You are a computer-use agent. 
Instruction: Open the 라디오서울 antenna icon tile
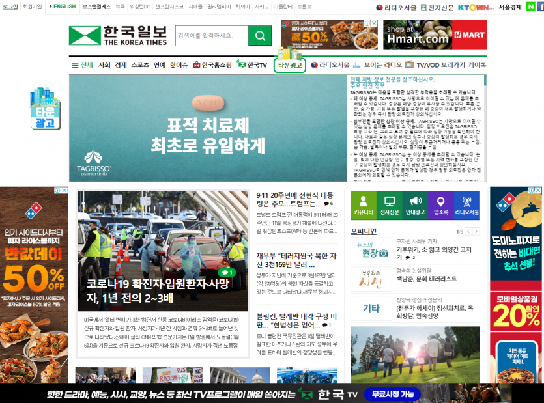[466, 204]
